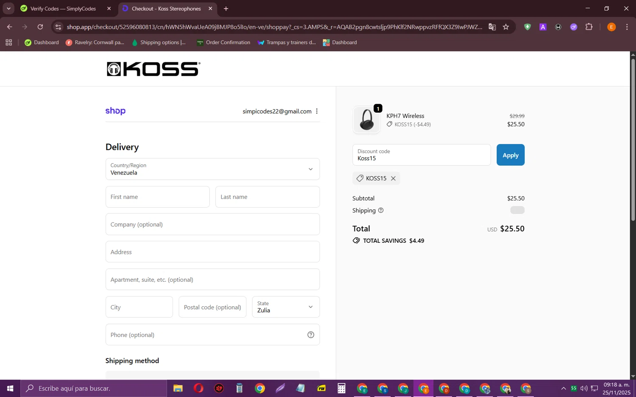Open the Chrome three-dot menu

click(627, 27)
